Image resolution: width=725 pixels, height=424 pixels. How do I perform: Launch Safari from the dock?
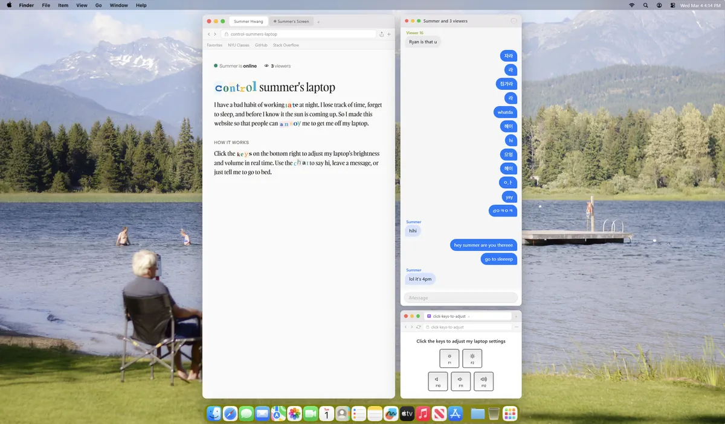(x=230, y=413)
